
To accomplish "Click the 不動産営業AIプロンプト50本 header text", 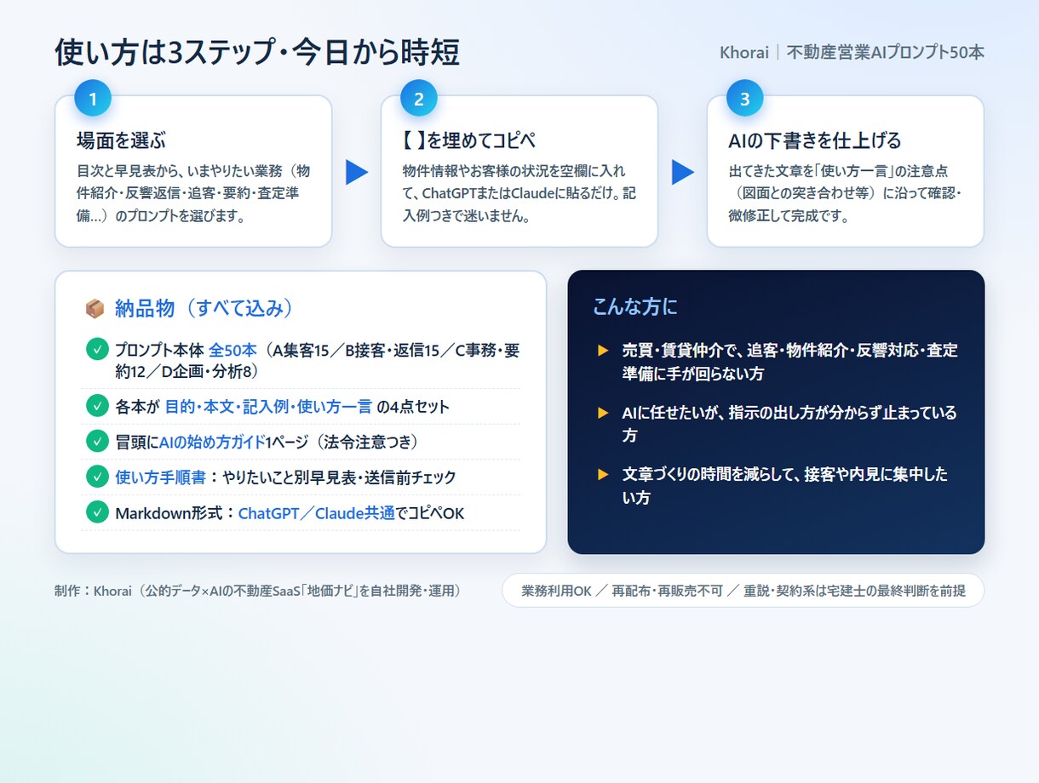I will (886, 53).
